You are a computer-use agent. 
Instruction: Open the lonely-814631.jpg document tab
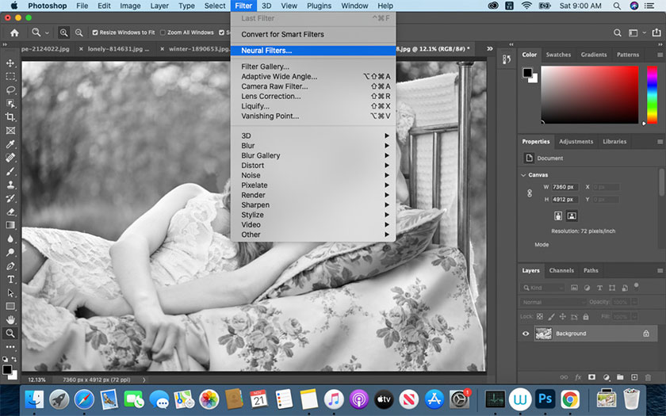click(117, 49)
